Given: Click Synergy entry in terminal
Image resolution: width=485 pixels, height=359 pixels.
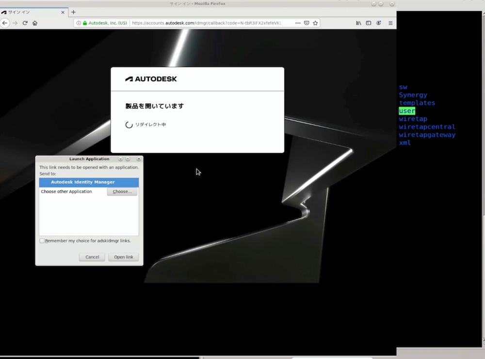Looking at the screenshot, I should 413,95.
